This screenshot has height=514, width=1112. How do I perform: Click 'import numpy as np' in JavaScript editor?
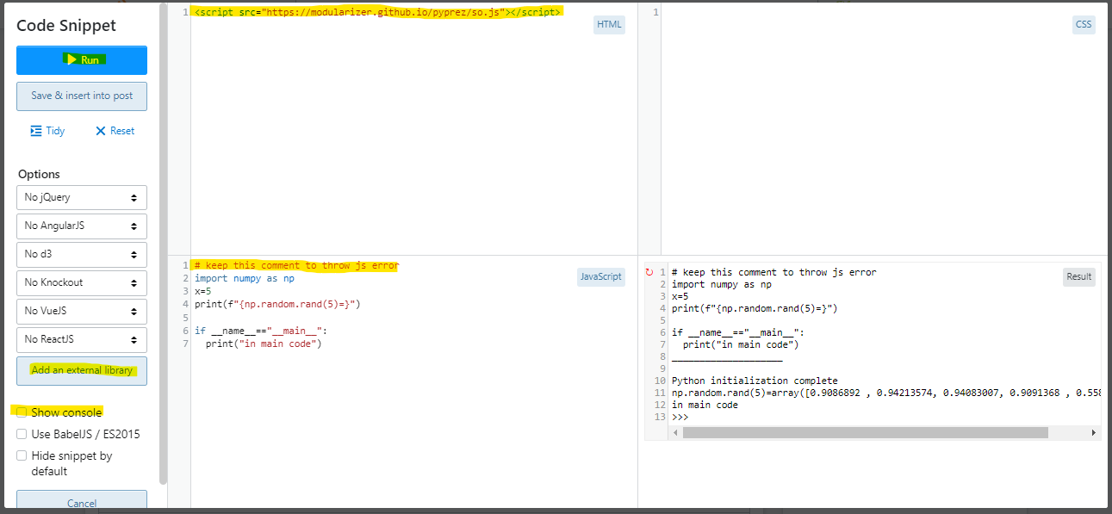(x=245, y=278)
